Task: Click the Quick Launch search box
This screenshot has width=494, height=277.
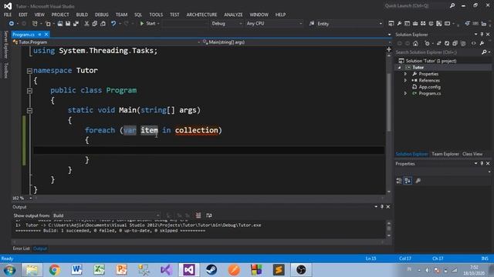Action: [416, 6]
